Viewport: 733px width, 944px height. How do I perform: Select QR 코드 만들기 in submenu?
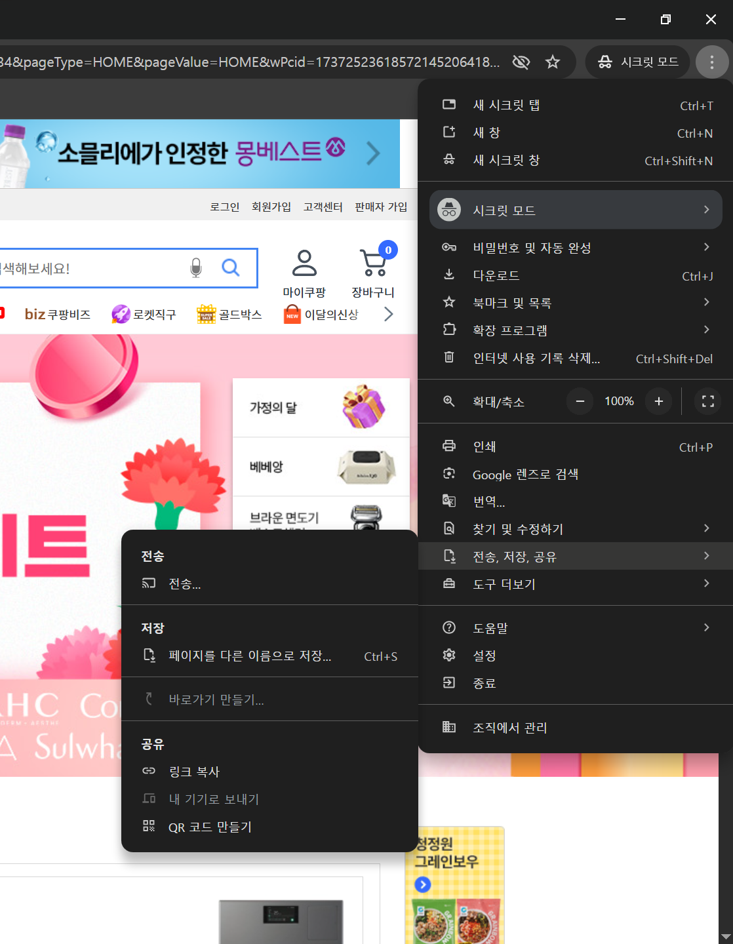269,827
